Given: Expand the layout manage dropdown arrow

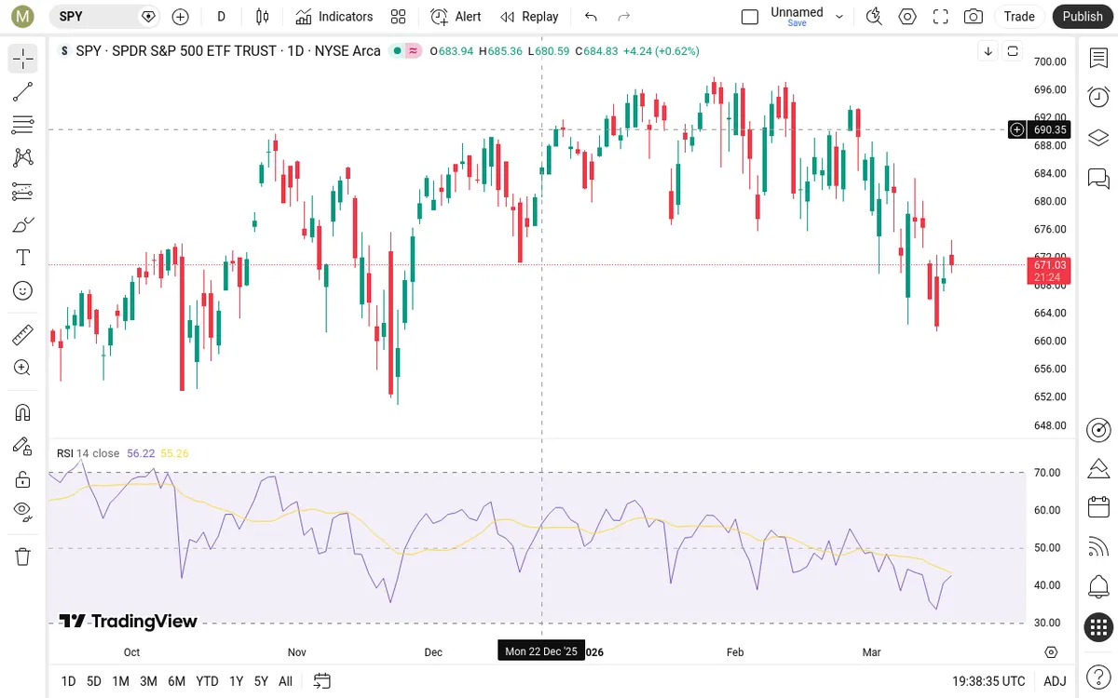Looking at the screenshot, I should (839, 16).
